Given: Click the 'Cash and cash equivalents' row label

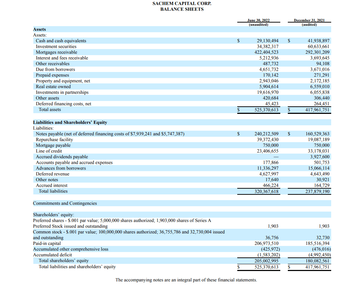Looking at the screenshot, I should [x=61, y=41].
